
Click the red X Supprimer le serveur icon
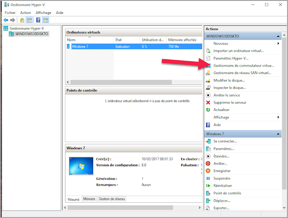pos(208,102)
